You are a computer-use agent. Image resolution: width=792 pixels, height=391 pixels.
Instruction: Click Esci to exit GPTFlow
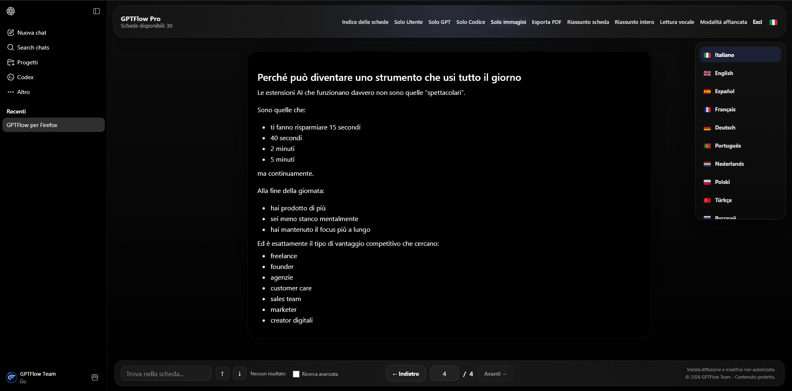click(x=757, y=22)
